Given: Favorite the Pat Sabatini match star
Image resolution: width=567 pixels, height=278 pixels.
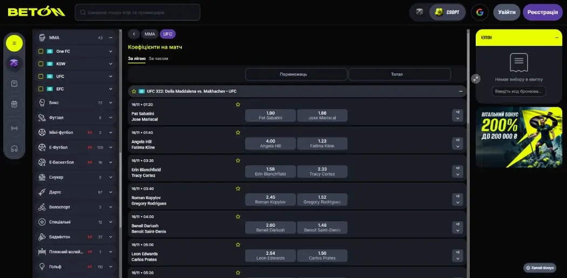Looking at the screenshot, I should tap(238, 104).
